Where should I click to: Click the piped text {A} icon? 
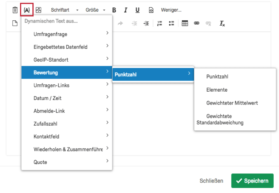[27, 10]
